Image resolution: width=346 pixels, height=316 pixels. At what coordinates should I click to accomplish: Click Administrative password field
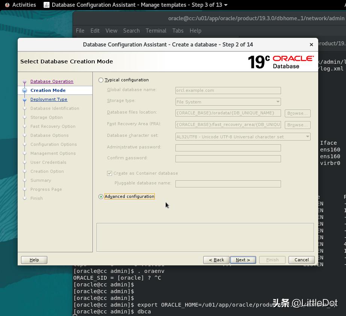[x=228, y=148]
